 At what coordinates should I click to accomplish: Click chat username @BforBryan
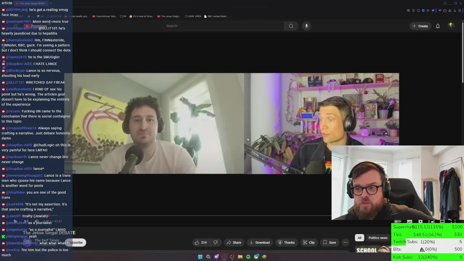[15, 71]
